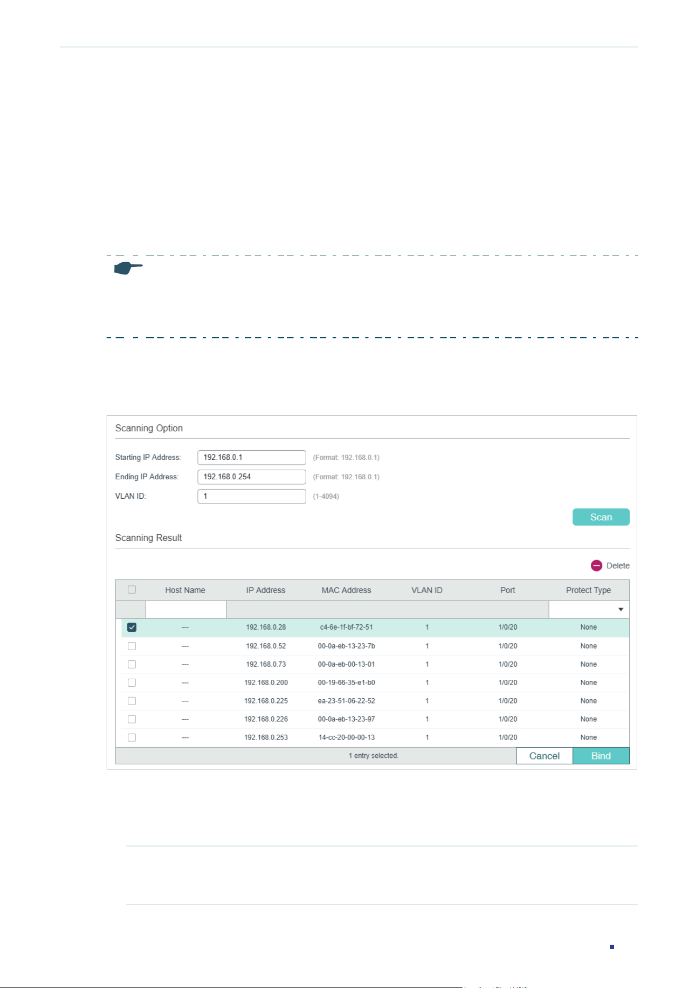Click the Ending IP Address field
This screenshot has height=988, width=699.
pyautogui.click(x=252, y=477)
